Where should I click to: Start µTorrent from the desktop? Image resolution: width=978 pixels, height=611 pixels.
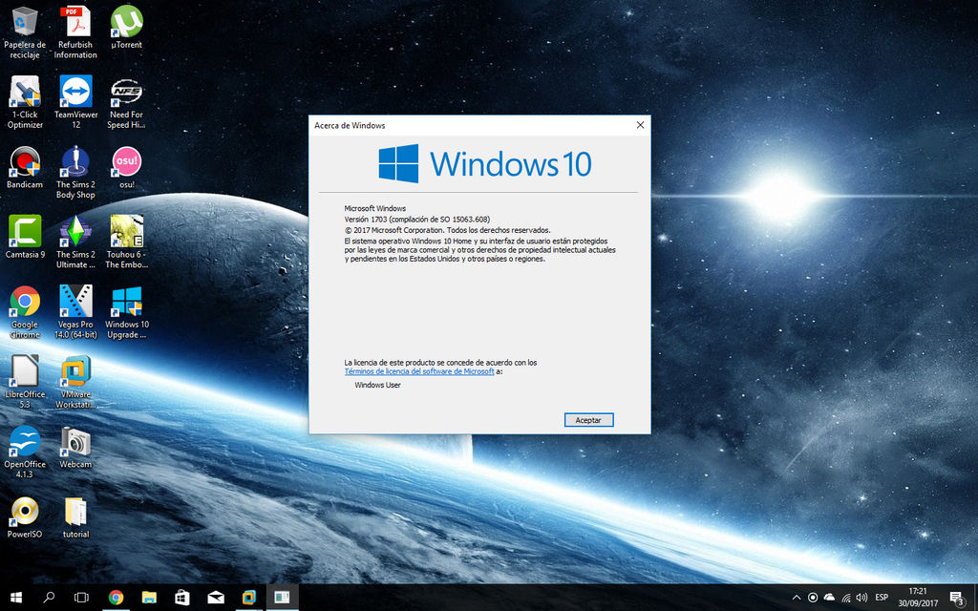[126, 21]
